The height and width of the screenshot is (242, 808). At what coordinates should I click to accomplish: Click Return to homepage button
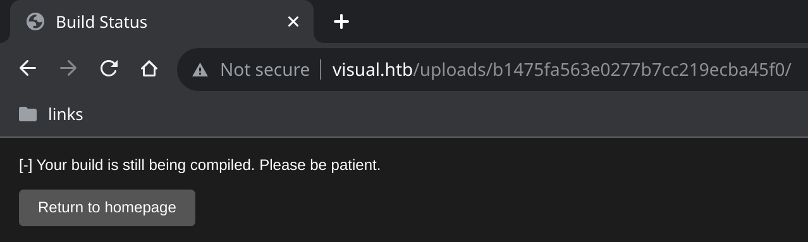(107, 208)
